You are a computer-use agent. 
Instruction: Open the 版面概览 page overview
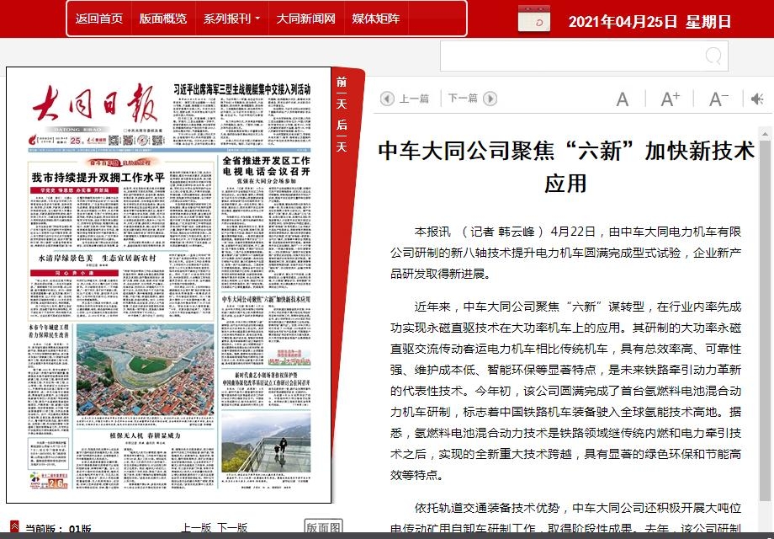pos(163,19)
